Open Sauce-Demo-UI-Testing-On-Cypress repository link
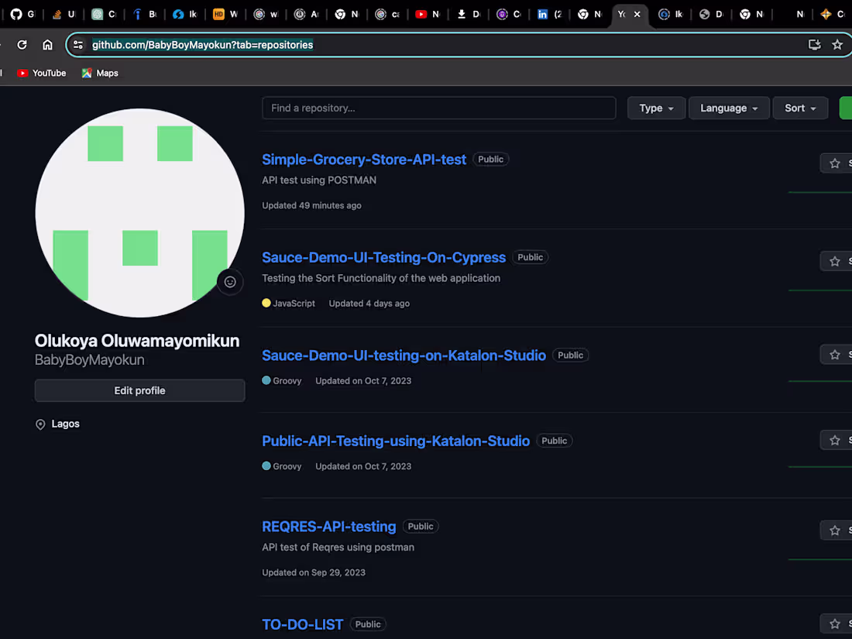852x639 pixels. pos(383,257)
